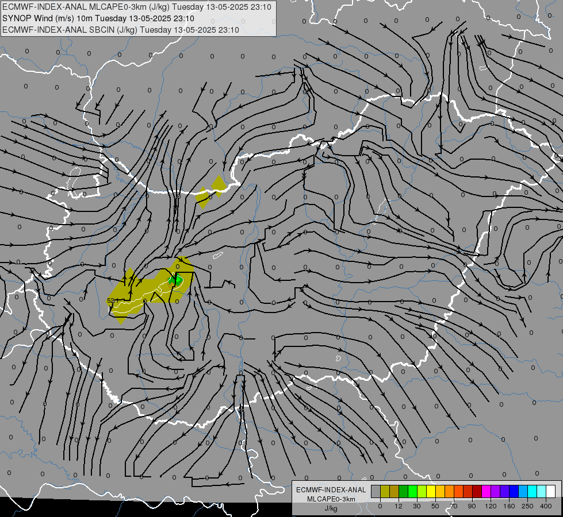563x517 pixels.
Task: Select the dark red legend swatch
Action: (x=477, y=491)
